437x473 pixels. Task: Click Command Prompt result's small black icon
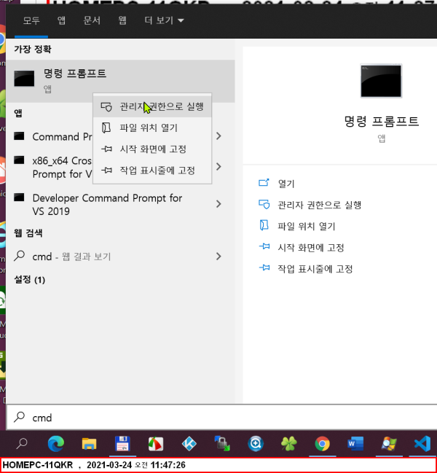click(x=19, y=136)
